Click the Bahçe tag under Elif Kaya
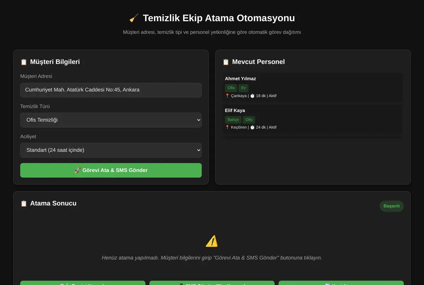Image resolution: width=424 pixels, height=285 pixels. pyautogui.click(x=233, y=120)
